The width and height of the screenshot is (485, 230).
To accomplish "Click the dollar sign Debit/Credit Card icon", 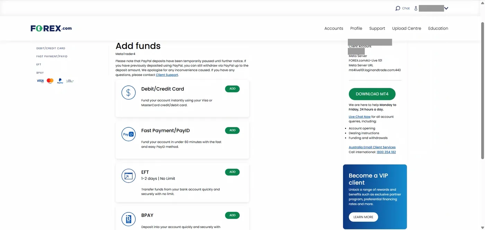I will (x=129, y=92).
